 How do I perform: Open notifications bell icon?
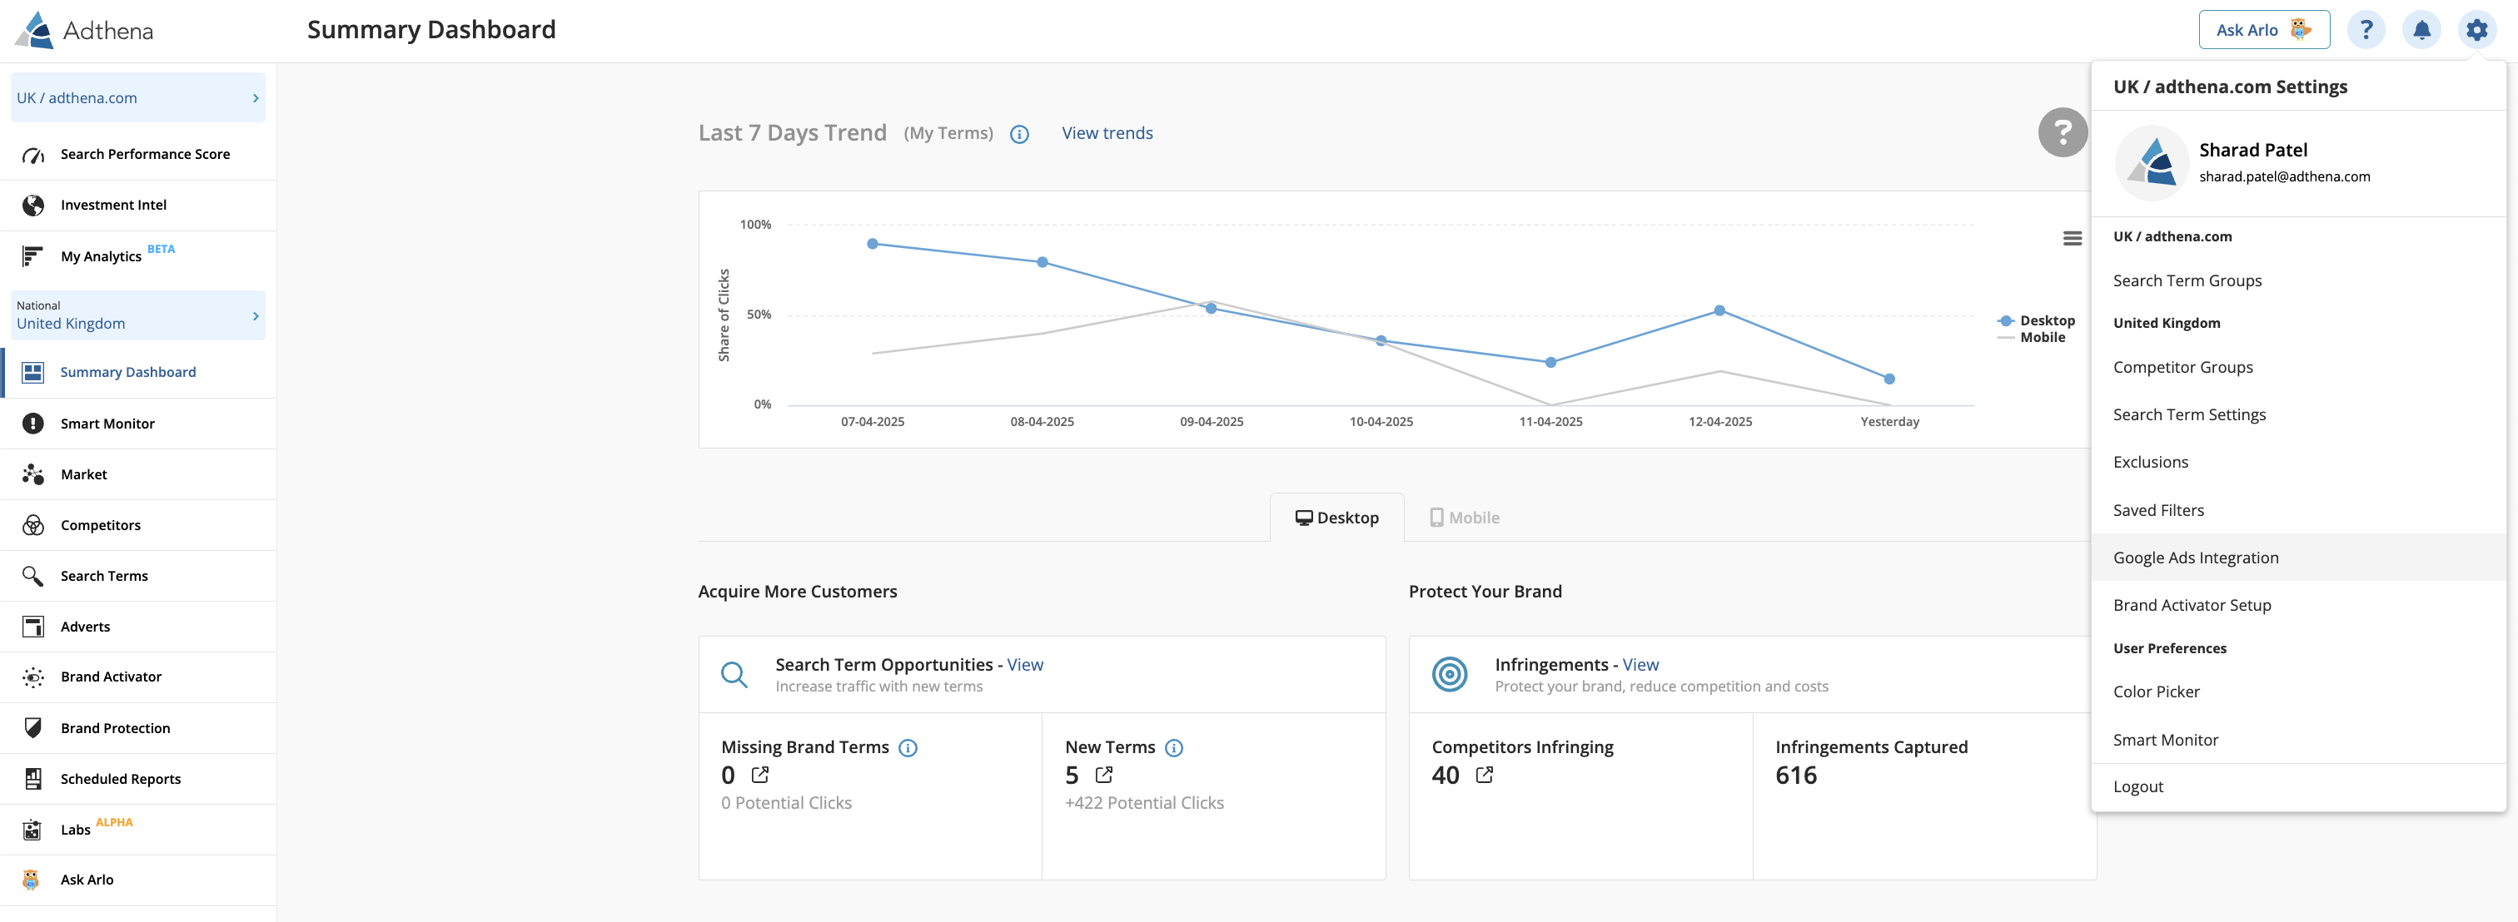point(2421,30)
